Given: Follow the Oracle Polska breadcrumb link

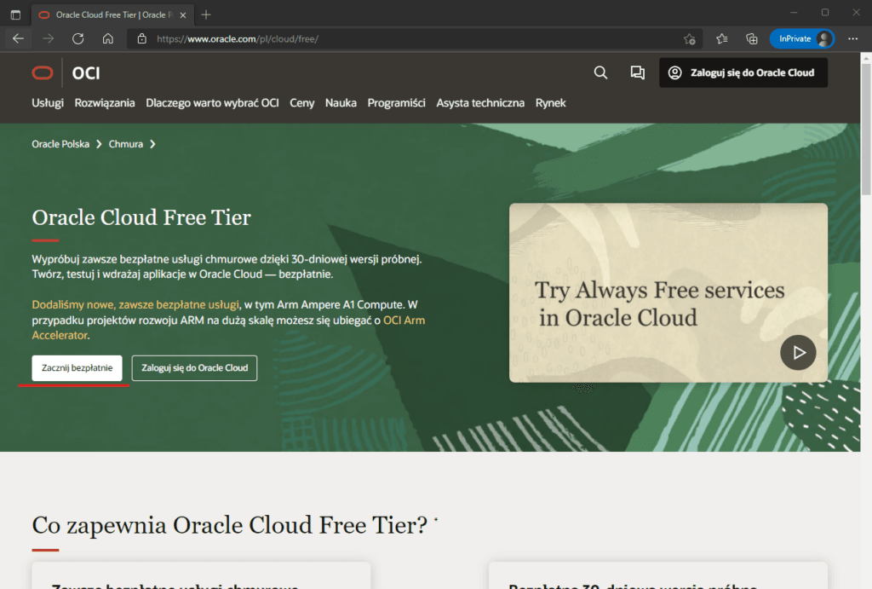Looking at the screenshot, I should coord(60,144).
